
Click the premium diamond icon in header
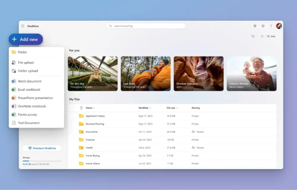[255, 26]
